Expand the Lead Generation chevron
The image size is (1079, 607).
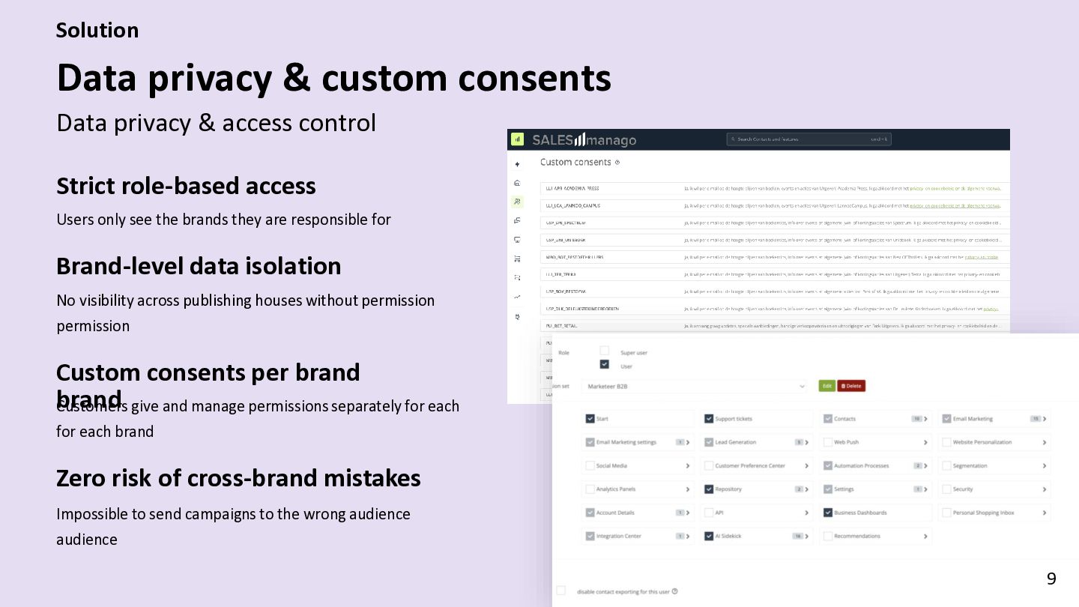pos(807,442)
